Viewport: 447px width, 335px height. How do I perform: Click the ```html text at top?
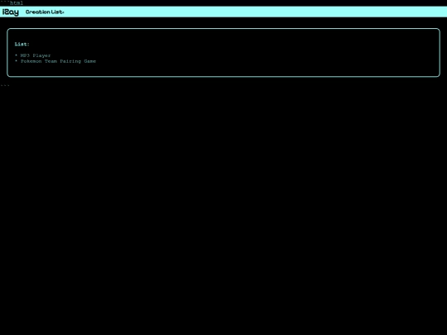12,2
